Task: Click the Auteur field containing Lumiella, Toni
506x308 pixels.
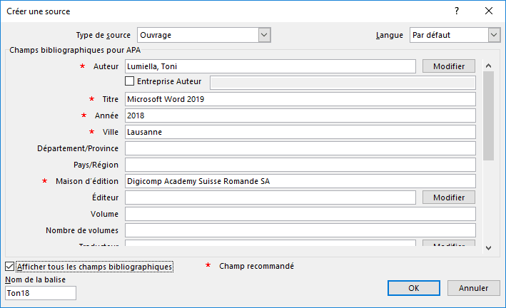Action: point(270,66)
